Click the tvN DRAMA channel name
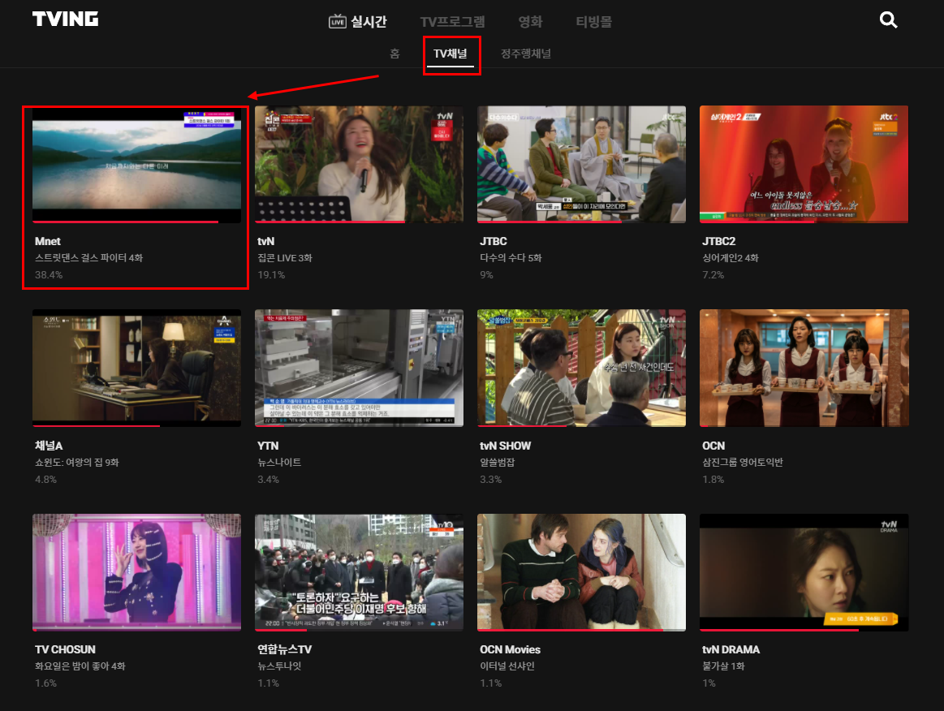 (x=731, y=649)
